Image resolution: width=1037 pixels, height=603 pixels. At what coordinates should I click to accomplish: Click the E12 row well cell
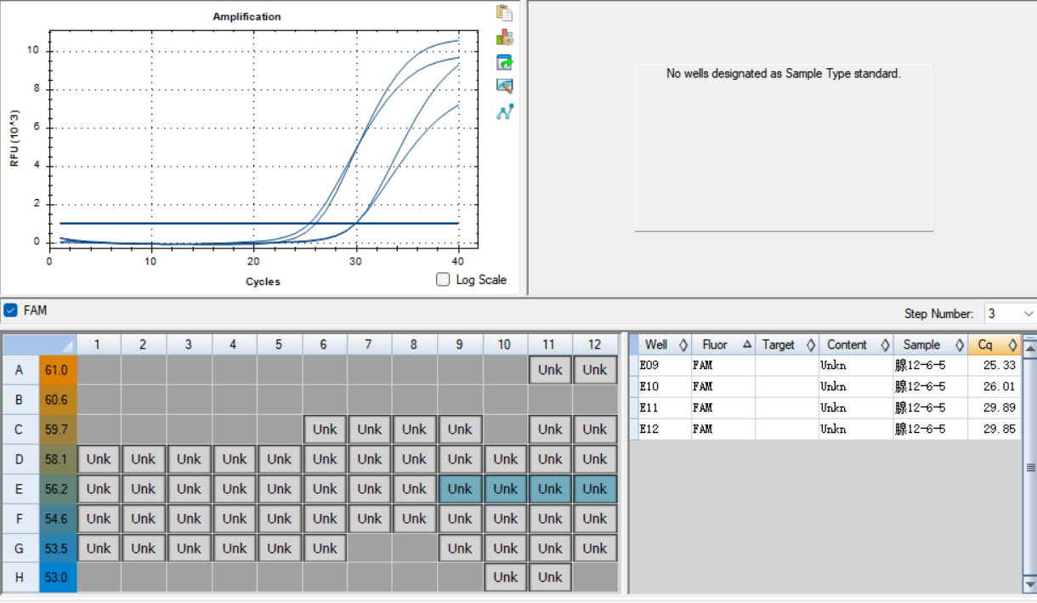[x=664, y=429]
